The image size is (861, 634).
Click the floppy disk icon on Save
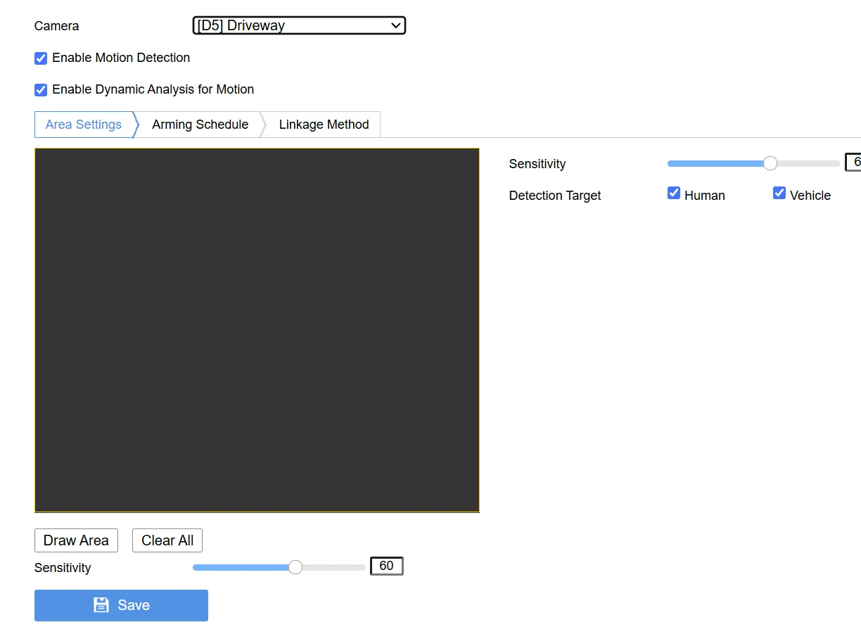pos(101,605)
